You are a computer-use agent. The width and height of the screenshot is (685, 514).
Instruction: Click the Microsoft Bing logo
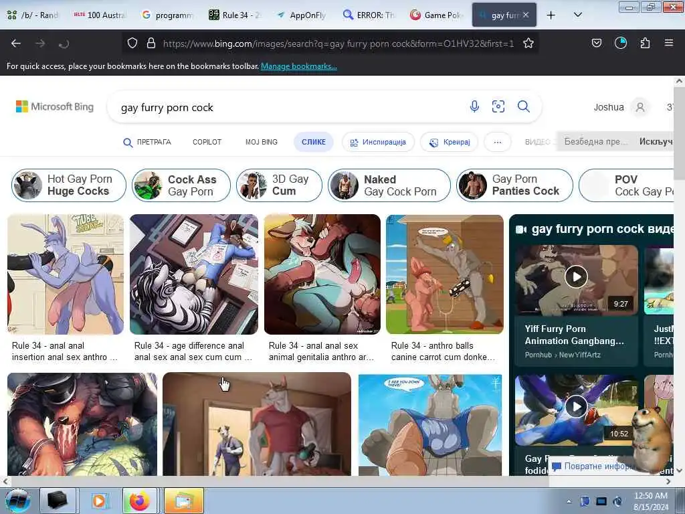click(55, 106)
